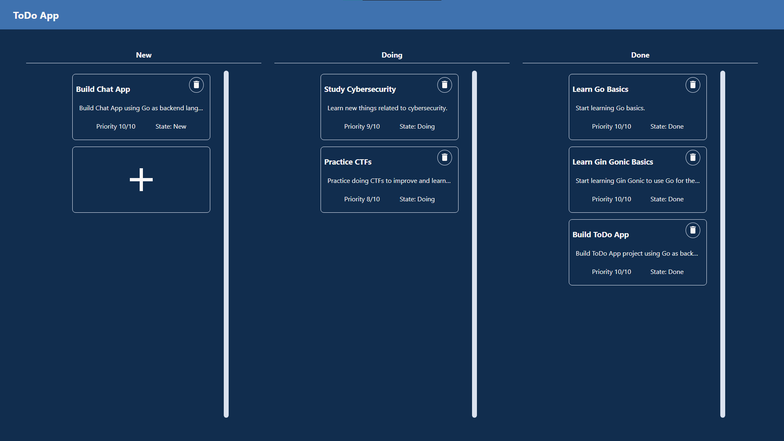Click 'Priority 10/10' on Build Chat App
The image size is (784, 441).
point(116,126)
